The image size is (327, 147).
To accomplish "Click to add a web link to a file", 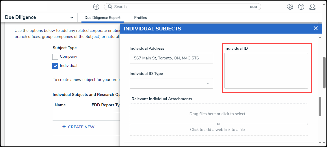I will (219, 130).
